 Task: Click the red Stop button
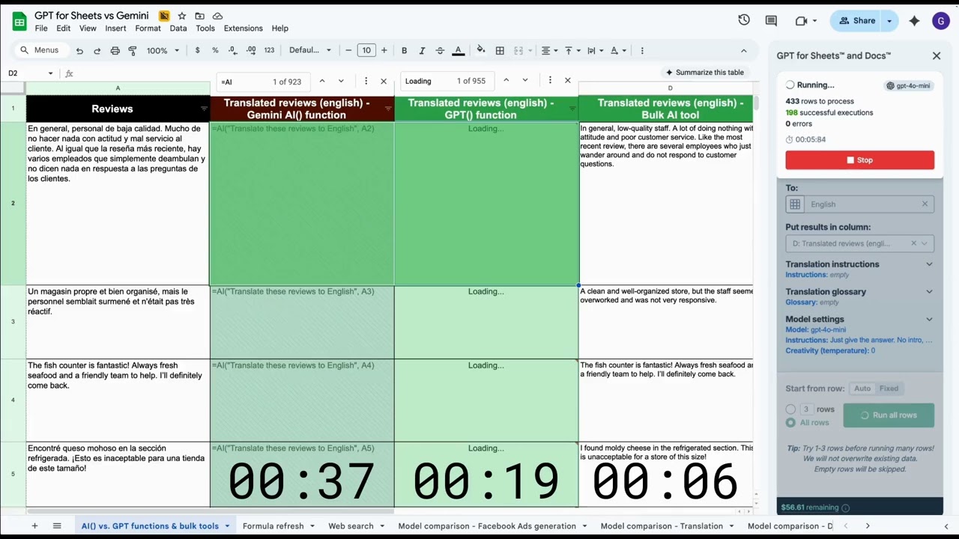[x=859, y=160]
